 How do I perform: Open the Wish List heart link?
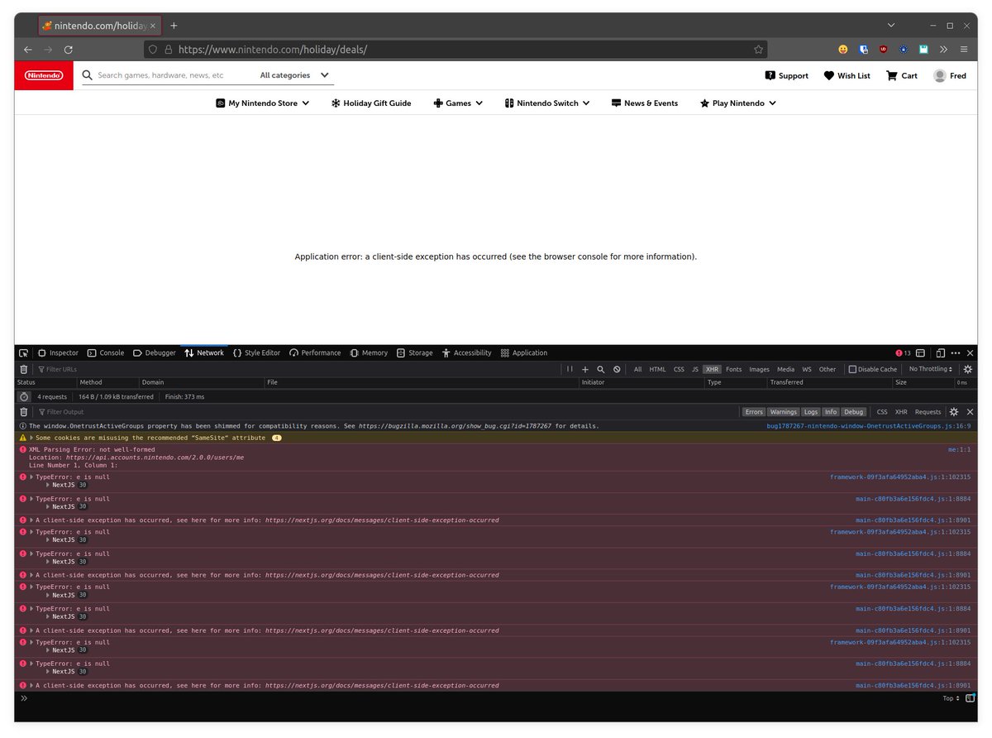(847, 75)
